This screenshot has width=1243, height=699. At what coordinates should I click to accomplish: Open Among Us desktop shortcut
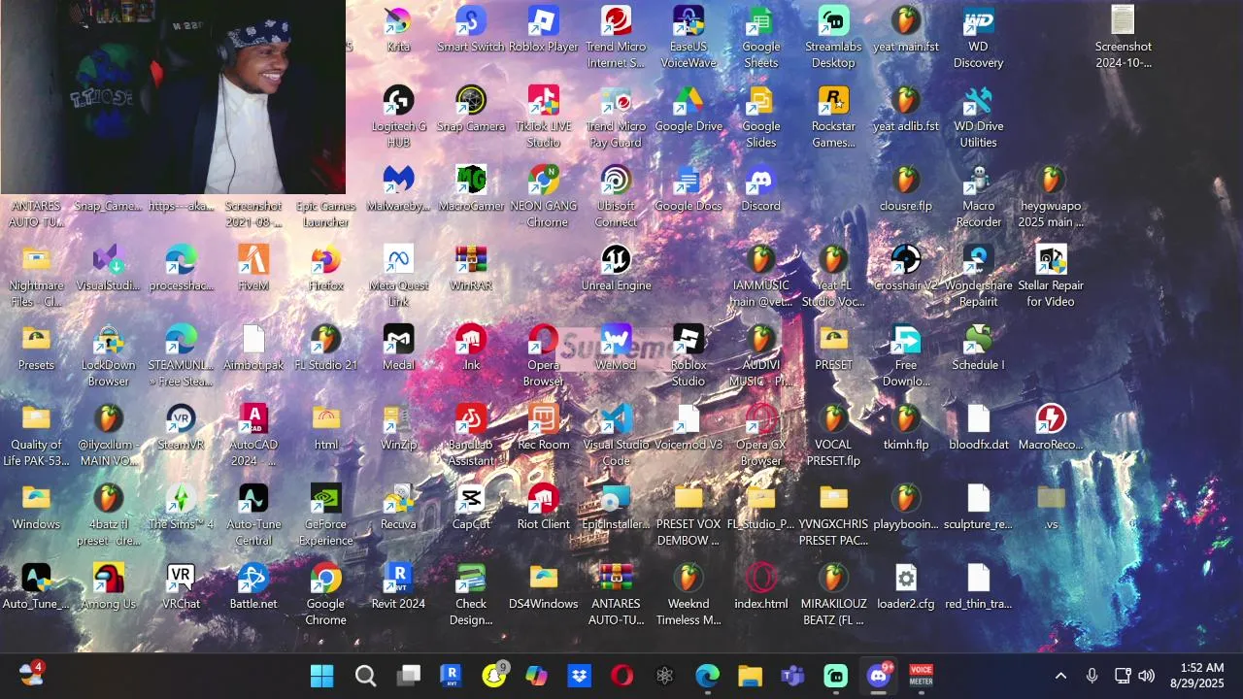tap(108, 586)
